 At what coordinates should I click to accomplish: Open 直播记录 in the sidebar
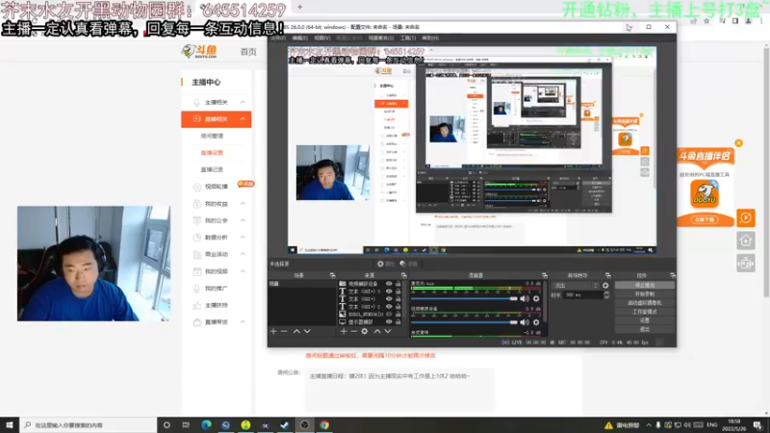click(x=212, y=169)
